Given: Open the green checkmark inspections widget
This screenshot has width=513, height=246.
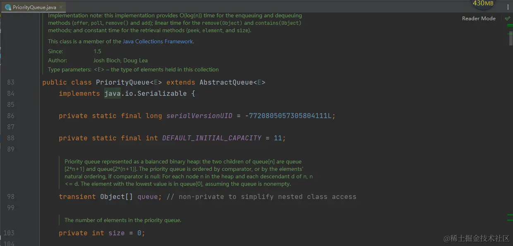Looking at the screenshot, I should pos(507,18).
